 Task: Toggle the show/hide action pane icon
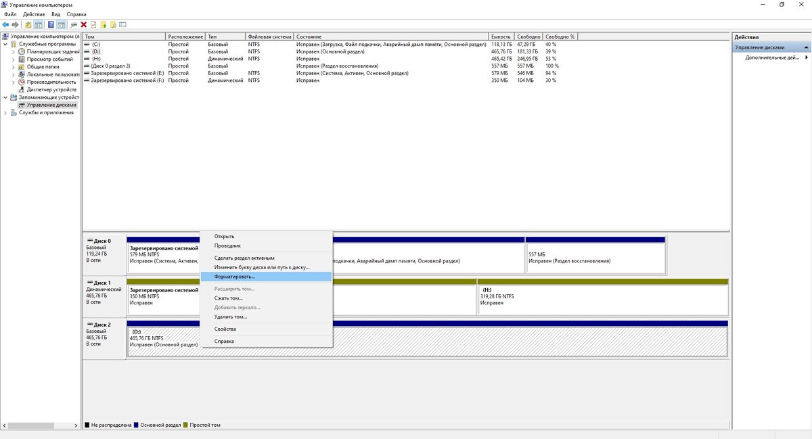pyautogui.click(x=61, y=24)
